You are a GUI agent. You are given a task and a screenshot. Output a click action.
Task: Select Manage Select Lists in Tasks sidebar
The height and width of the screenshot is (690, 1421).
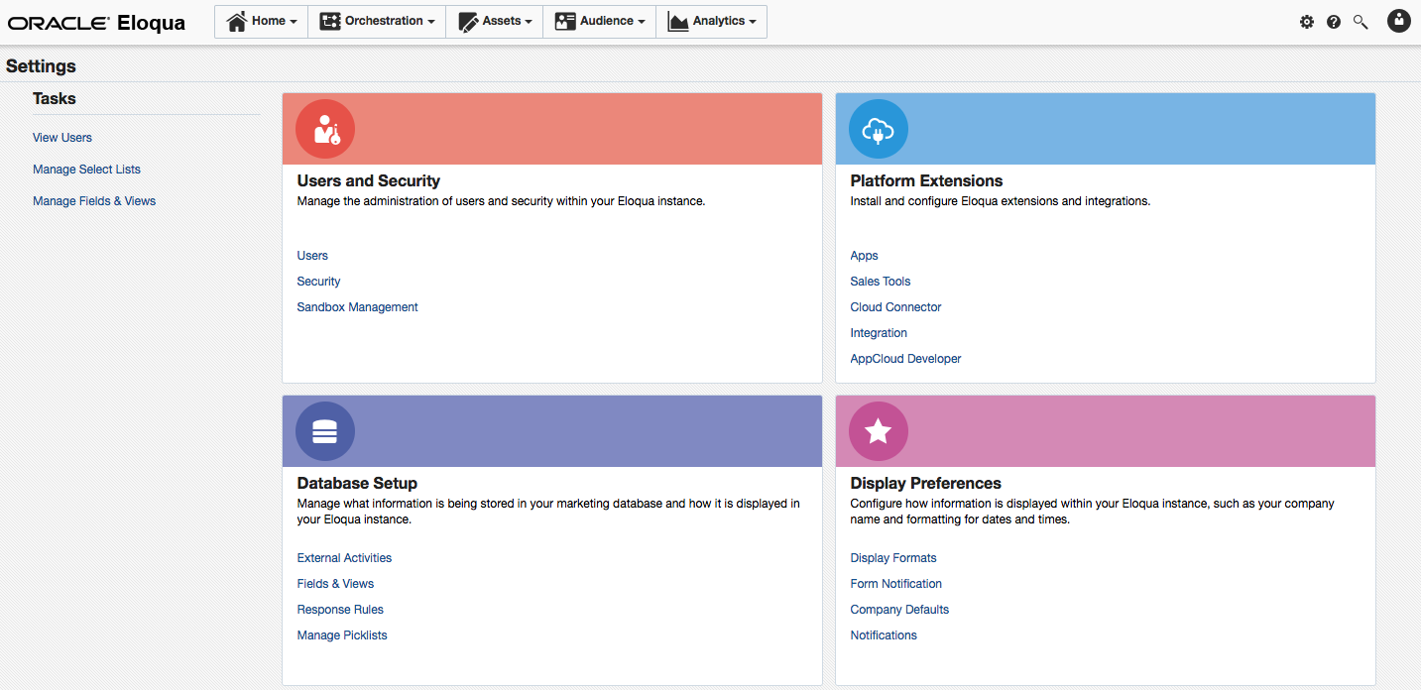pos(86,169)
